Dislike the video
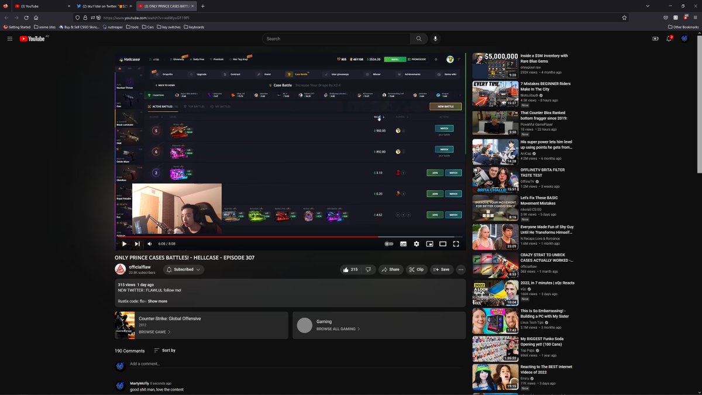702x395 pixels. 369,270
